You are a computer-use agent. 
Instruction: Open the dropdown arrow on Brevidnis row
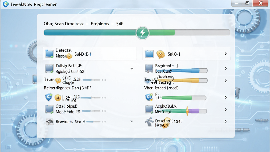point(132,121)
